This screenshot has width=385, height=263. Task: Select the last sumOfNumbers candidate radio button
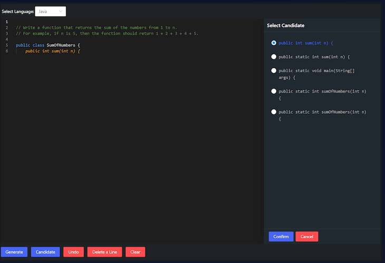[x=274, y=112]
